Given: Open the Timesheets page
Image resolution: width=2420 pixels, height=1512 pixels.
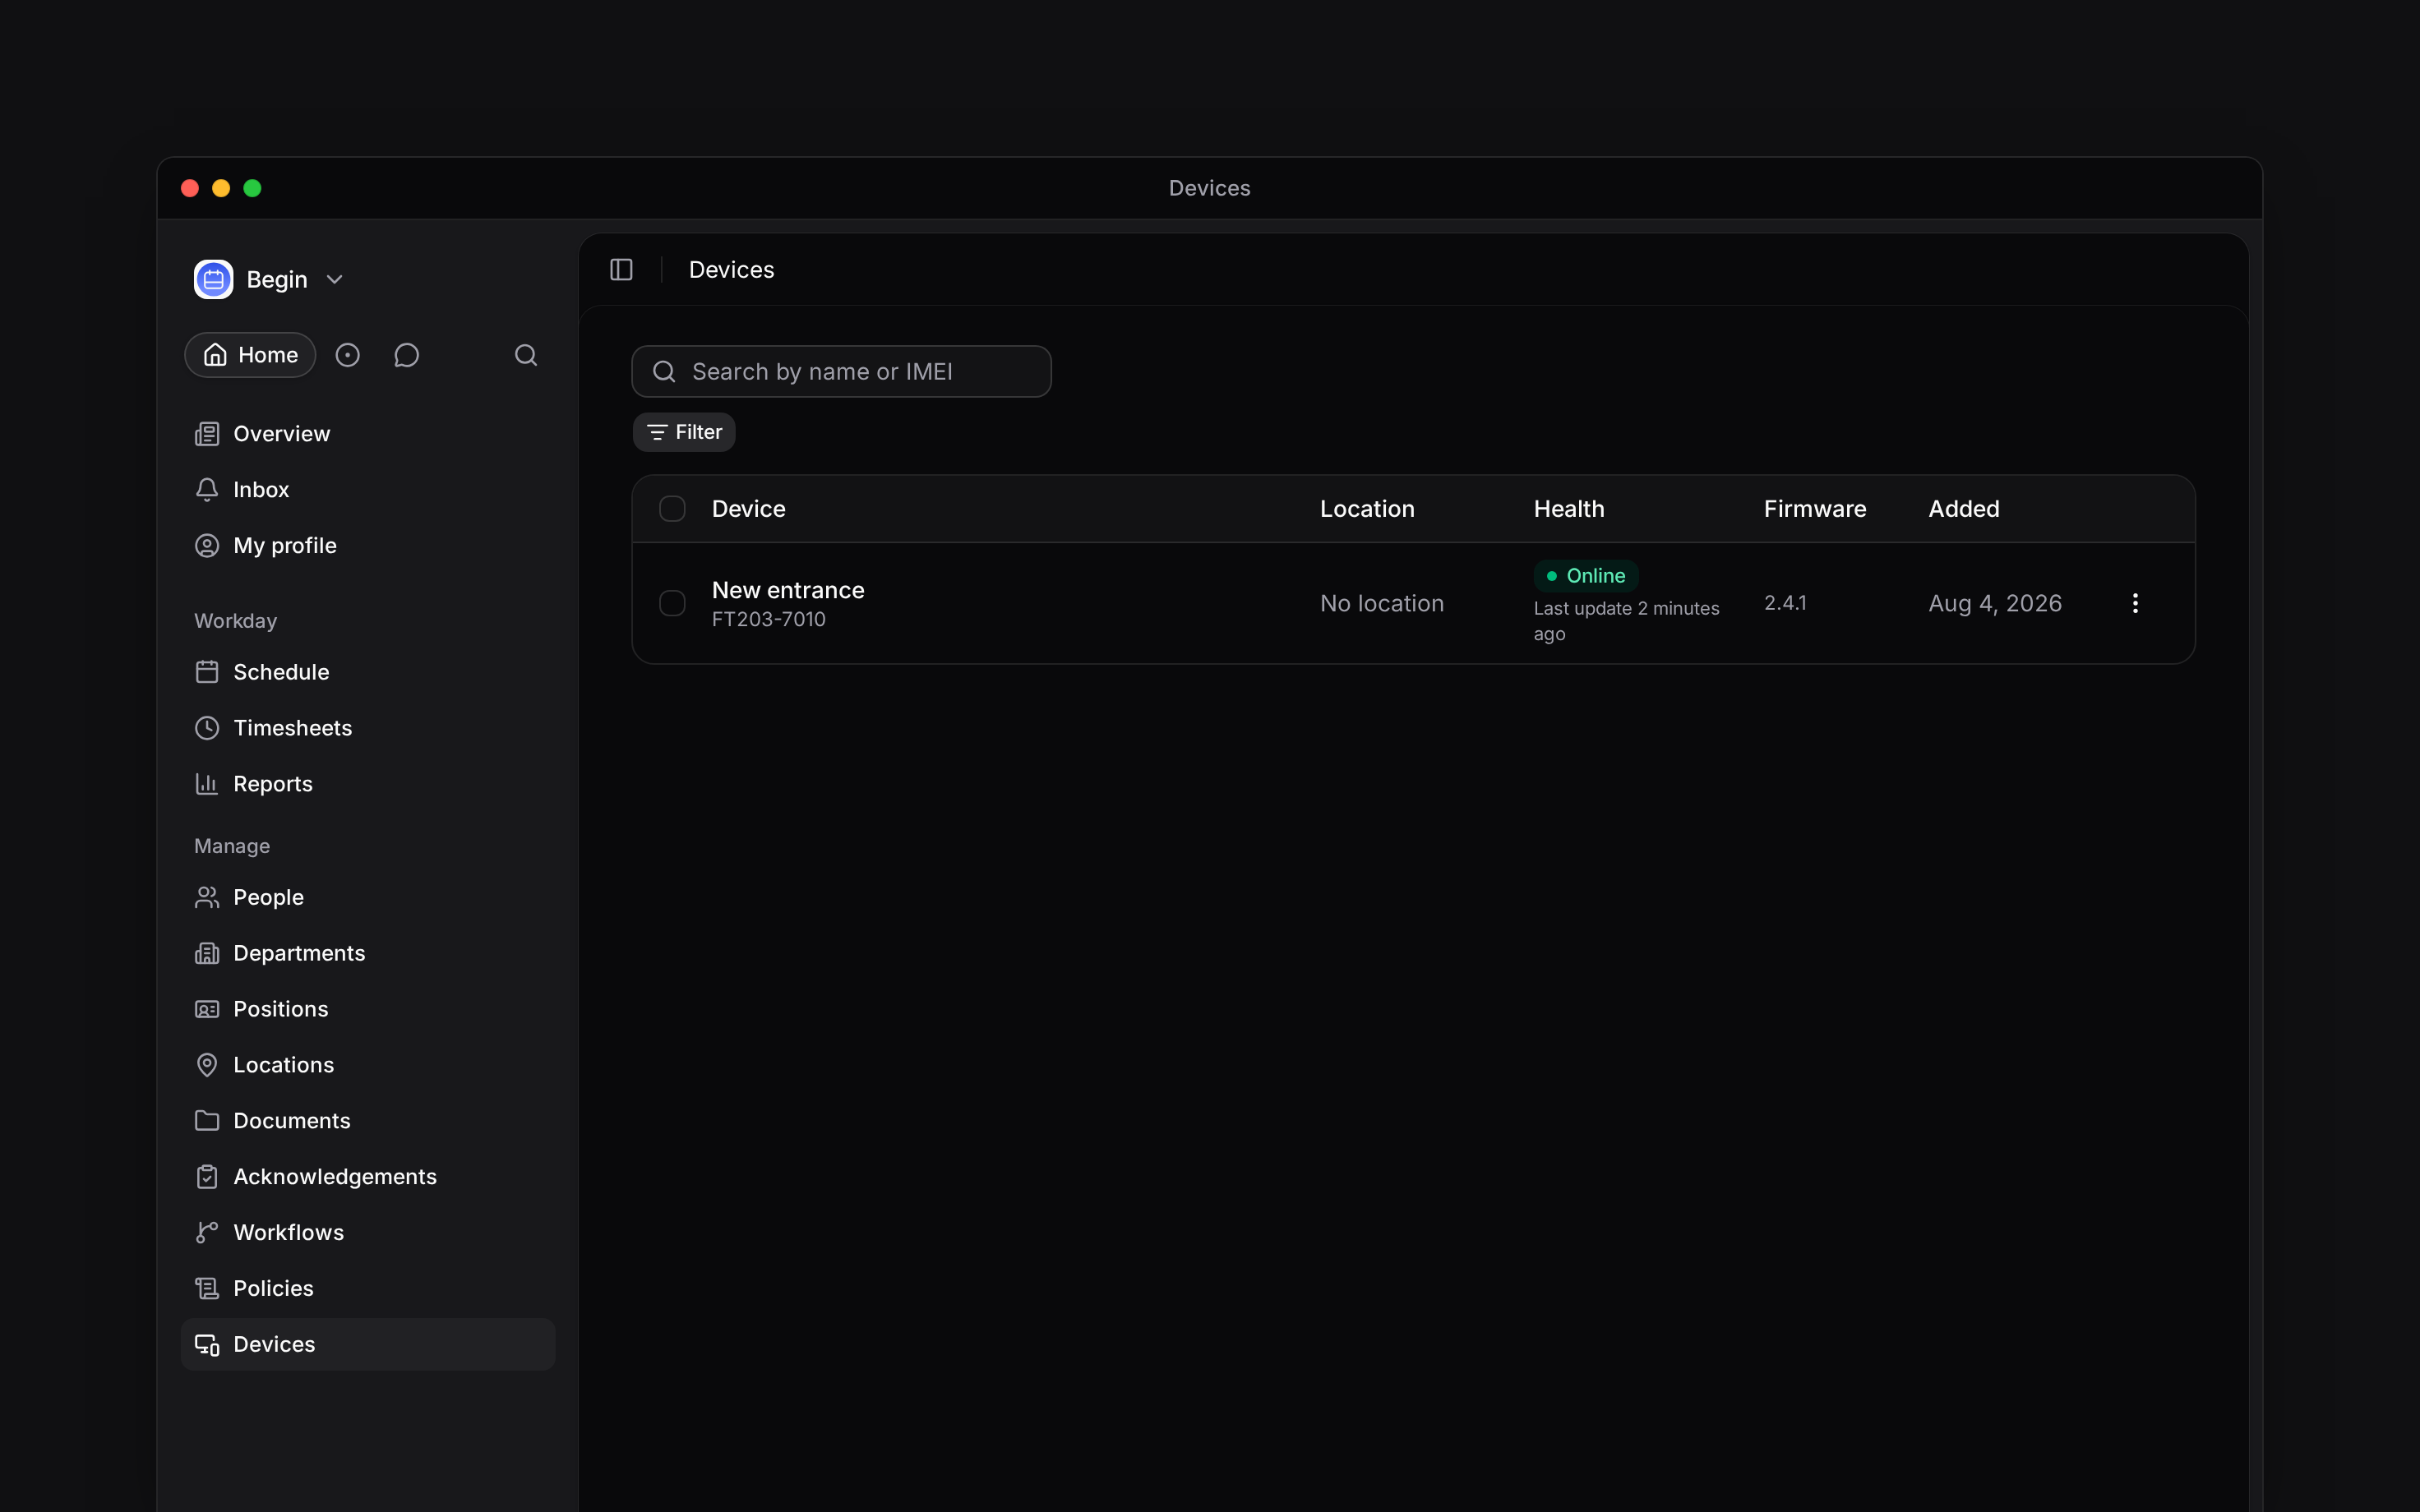Looking at the screenshot, I should [x=368, y=728].
